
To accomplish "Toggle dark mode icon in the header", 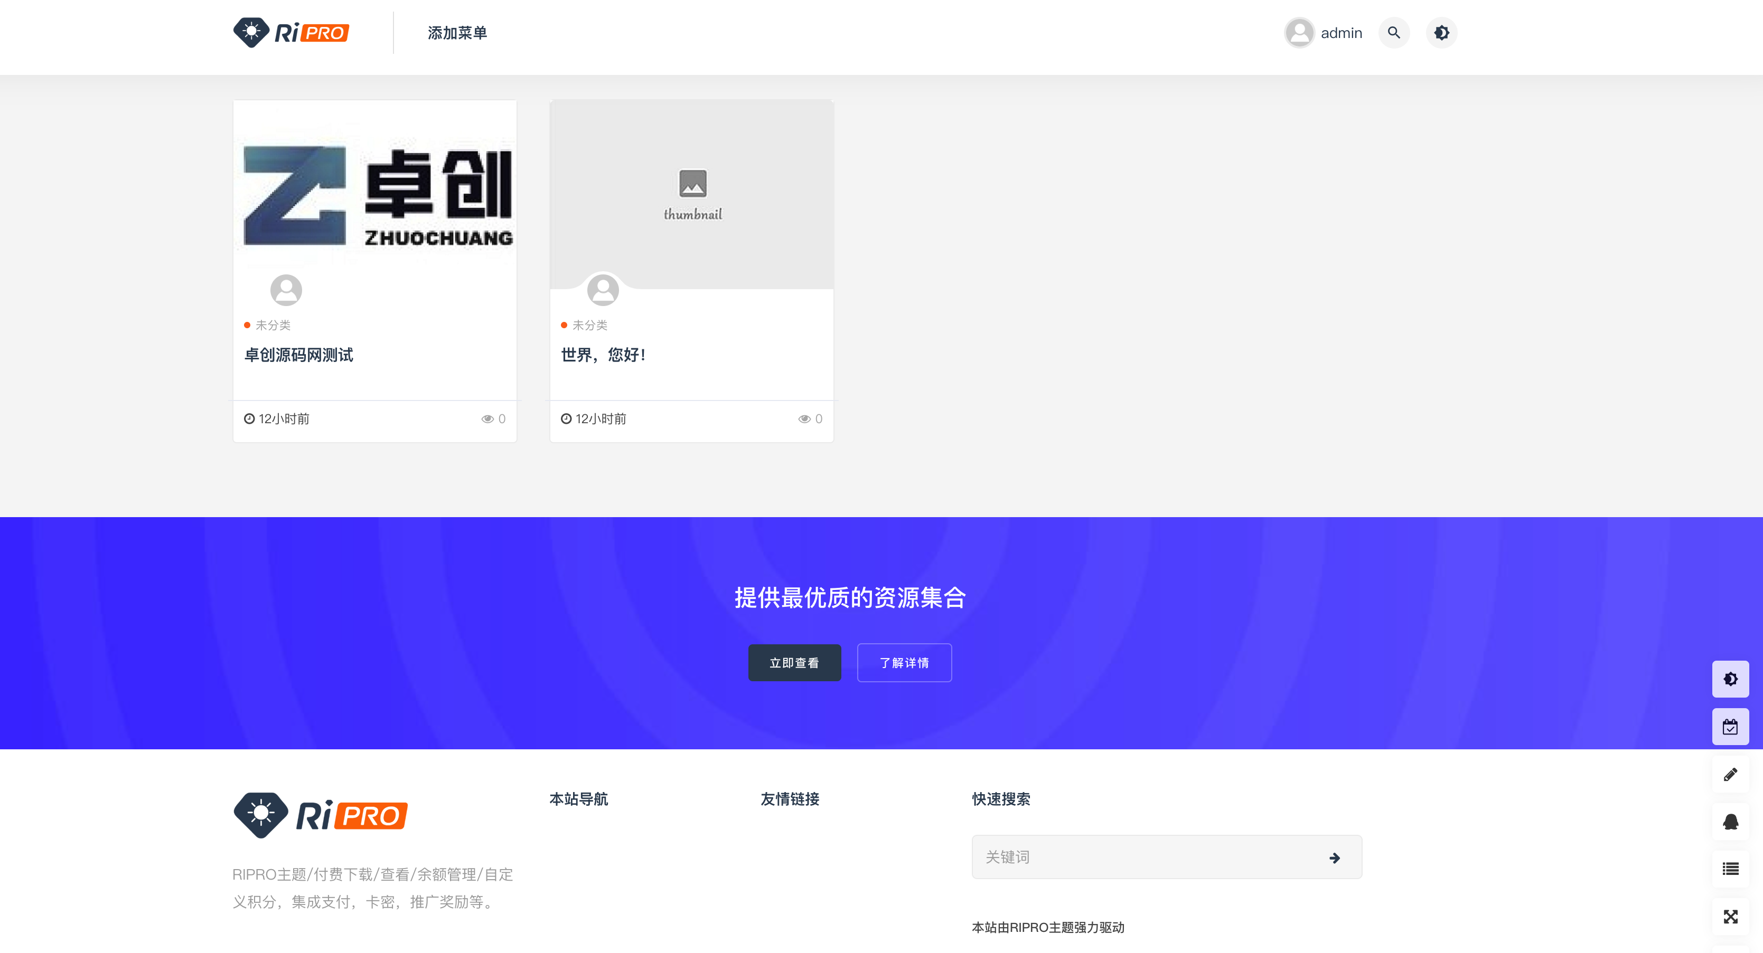I will pos(1441,32).
